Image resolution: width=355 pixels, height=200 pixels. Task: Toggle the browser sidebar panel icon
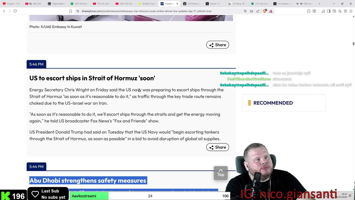pyautogui.click(x=329, y=11)
